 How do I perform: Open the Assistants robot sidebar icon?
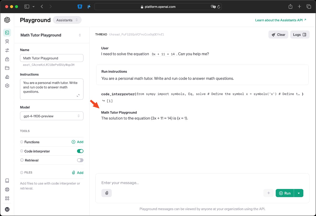[7, 41]
